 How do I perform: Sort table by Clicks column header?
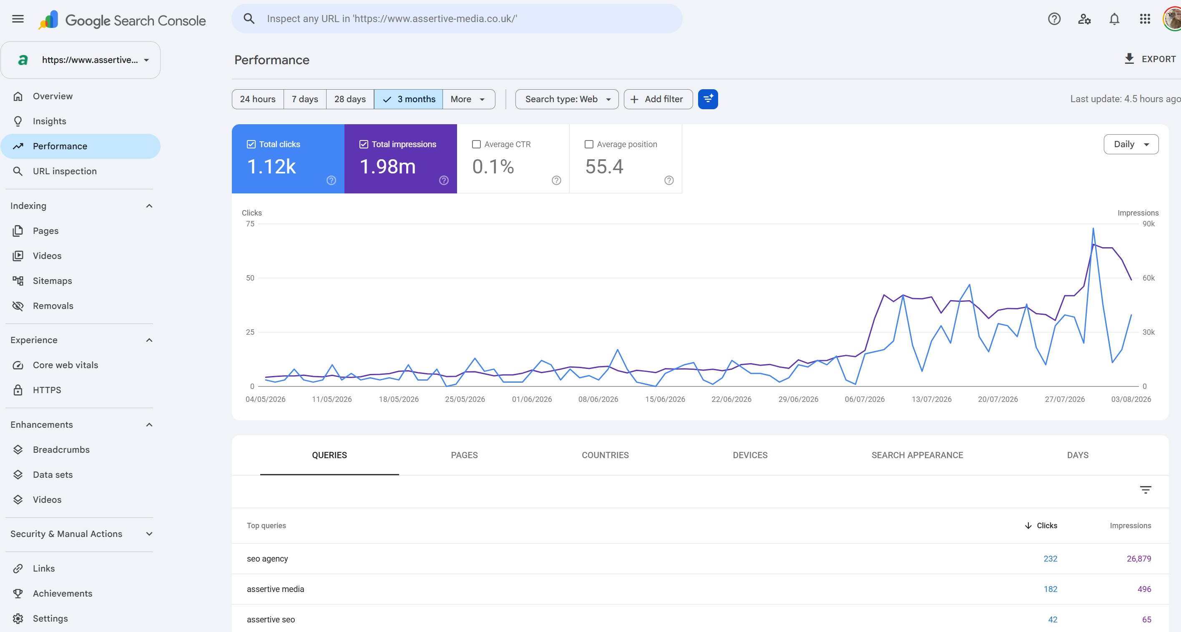point(1041,526)
